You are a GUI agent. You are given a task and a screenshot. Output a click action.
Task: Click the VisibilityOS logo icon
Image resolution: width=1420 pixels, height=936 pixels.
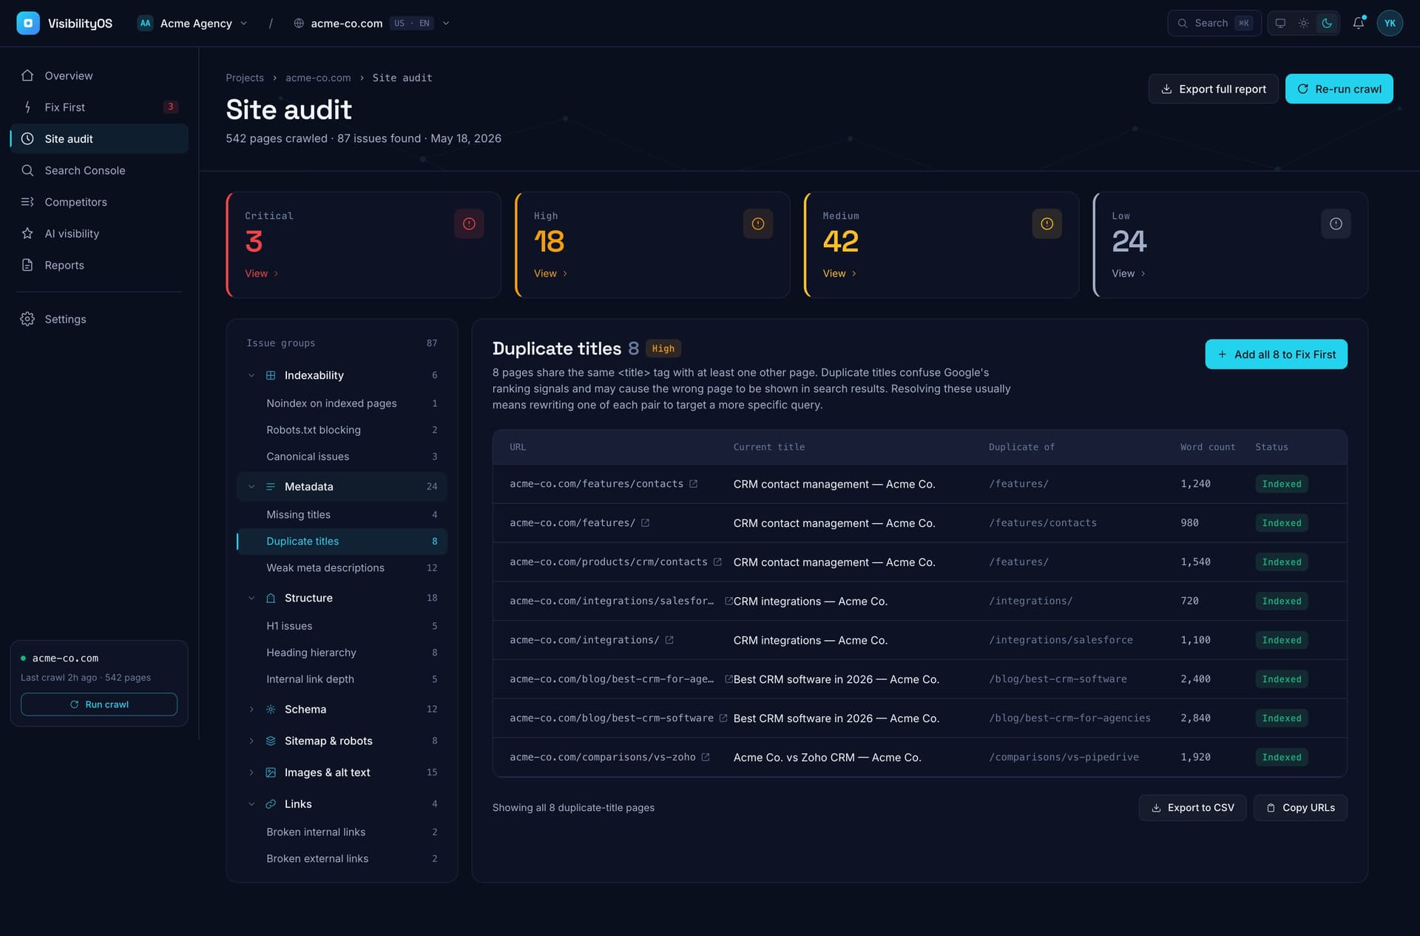(x=27, y=23)
